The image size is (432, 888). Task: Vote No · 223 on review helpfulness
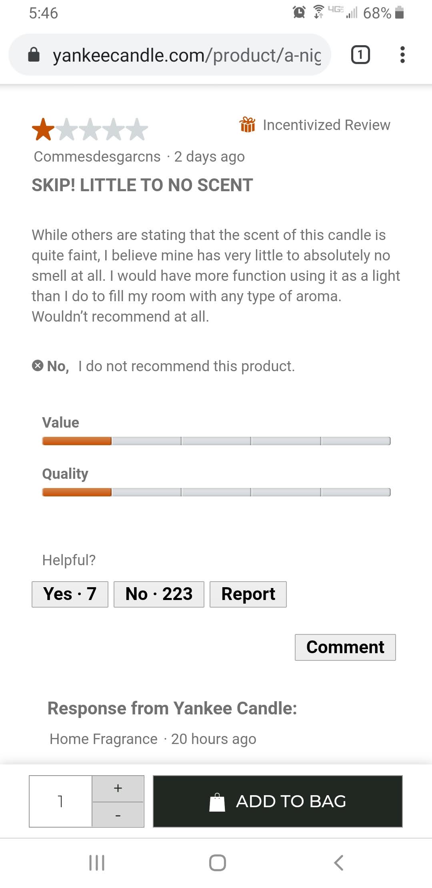[x=159, y=594]
